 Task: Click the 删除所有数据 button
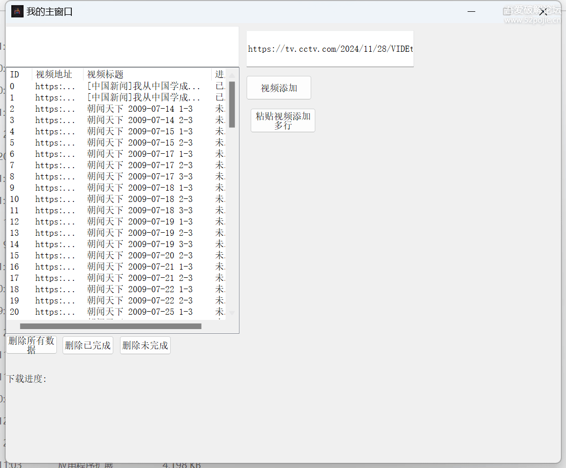point(31,345)
